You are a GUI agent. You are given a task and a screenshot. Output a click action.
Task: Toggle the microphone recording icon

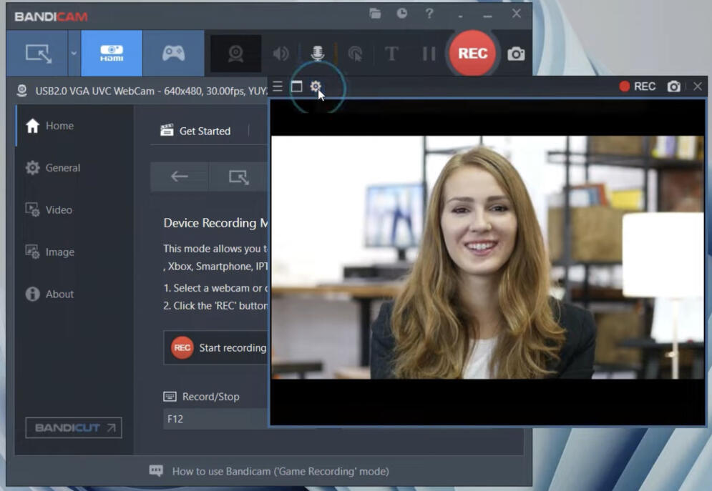[x=318, y=54]
